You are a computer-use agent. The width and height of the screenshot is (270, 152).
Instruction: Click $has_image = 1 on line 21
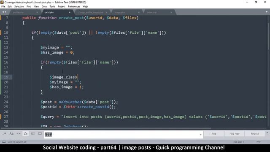67,87
